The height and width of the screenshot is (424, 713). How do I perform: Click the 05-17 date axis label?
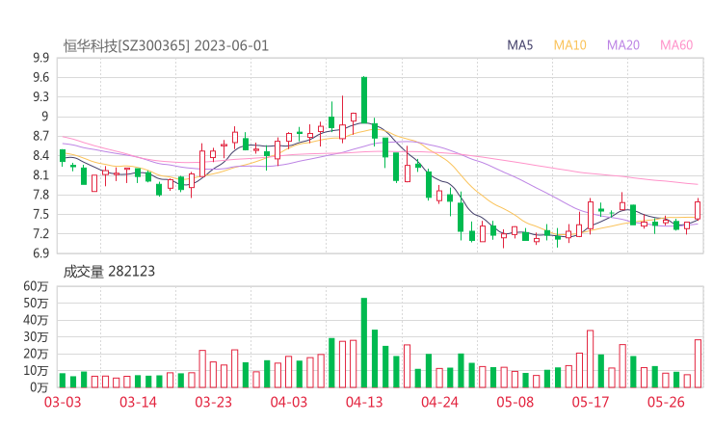[x=591, y=402]
